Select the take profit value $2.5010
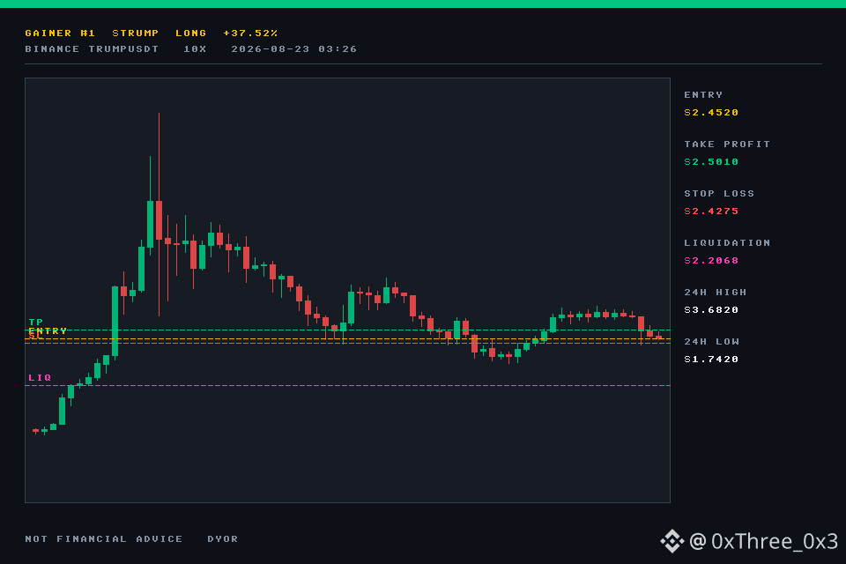846x564 pixels. pos(711,162)
